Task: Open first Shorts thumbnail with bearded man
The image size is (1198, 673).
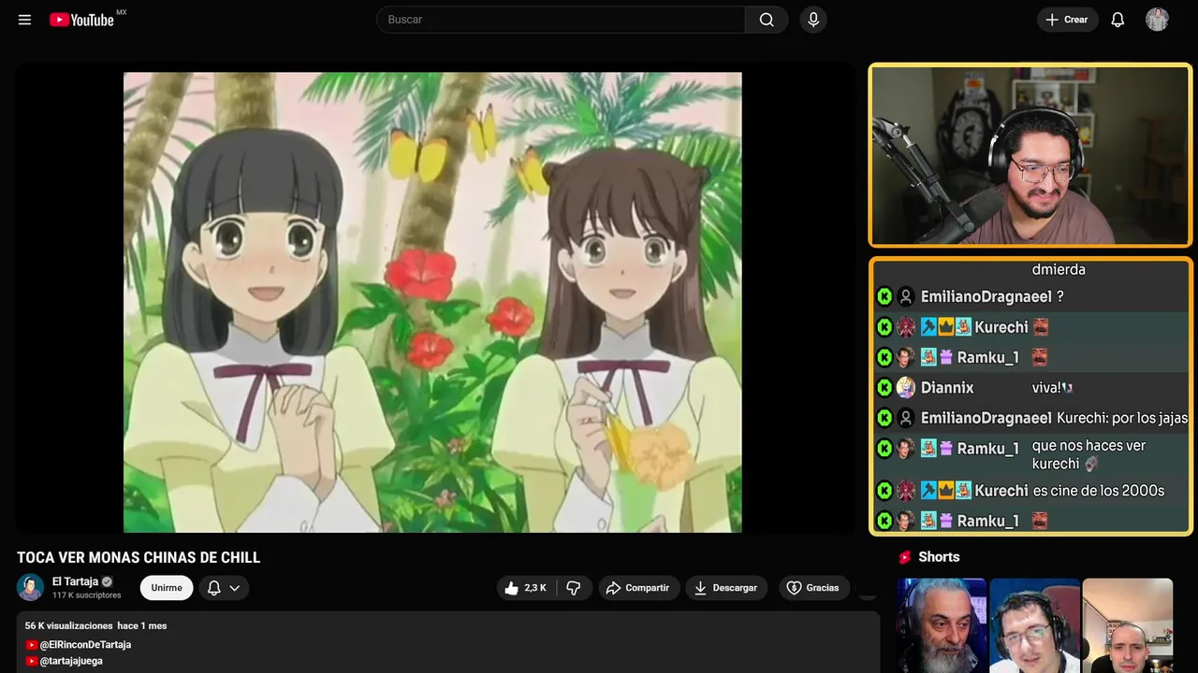Action: [x=941, y=625]
